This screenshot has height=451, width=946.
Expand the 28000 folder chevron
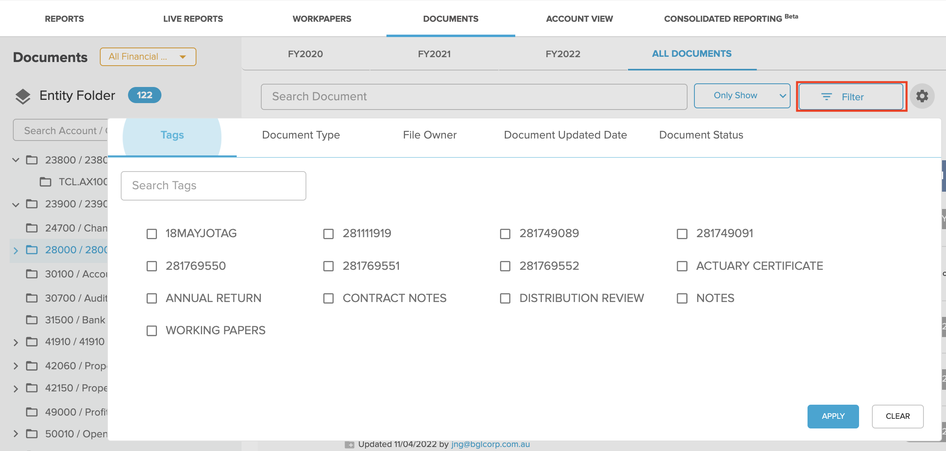coord(16,250)
